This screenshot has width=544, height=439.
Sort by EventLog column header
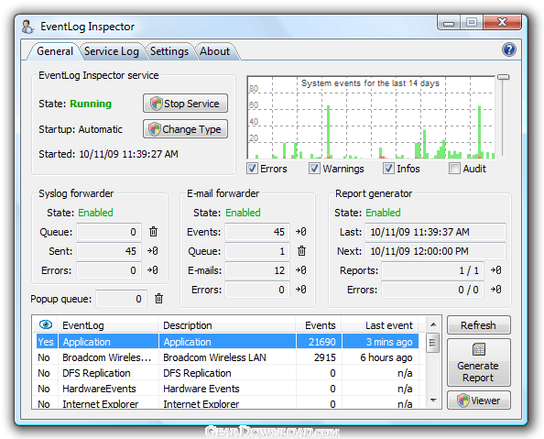(x=108, y=325)
